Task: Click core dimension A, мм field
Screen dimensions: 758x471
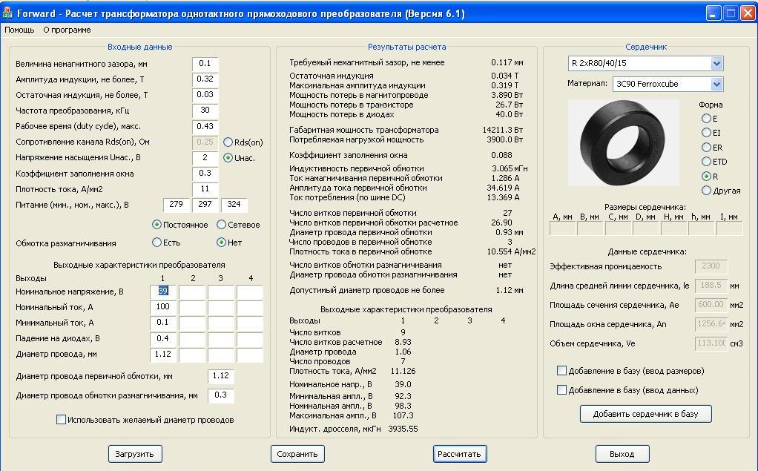Action: pos(563,228)
